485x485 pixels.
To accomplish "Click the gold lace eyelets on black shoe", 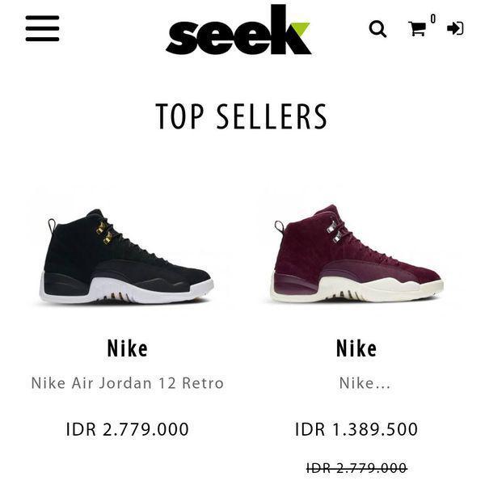I will coord(104,232).
